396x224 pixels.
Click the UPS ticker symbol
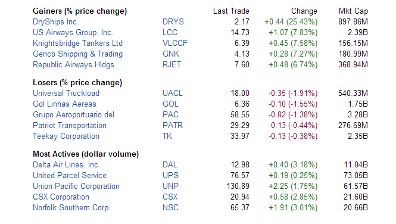(x=170, y=176)
